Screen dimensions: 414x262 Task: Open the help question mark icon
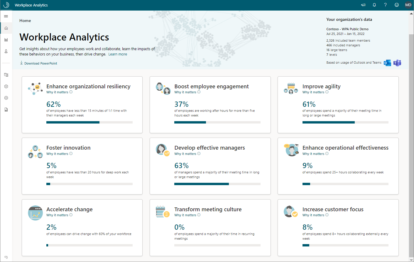click(x=385, y=5)
